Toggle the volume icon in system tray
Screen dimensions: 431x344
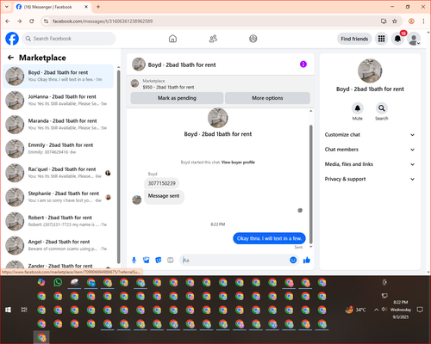click(384, 310)
